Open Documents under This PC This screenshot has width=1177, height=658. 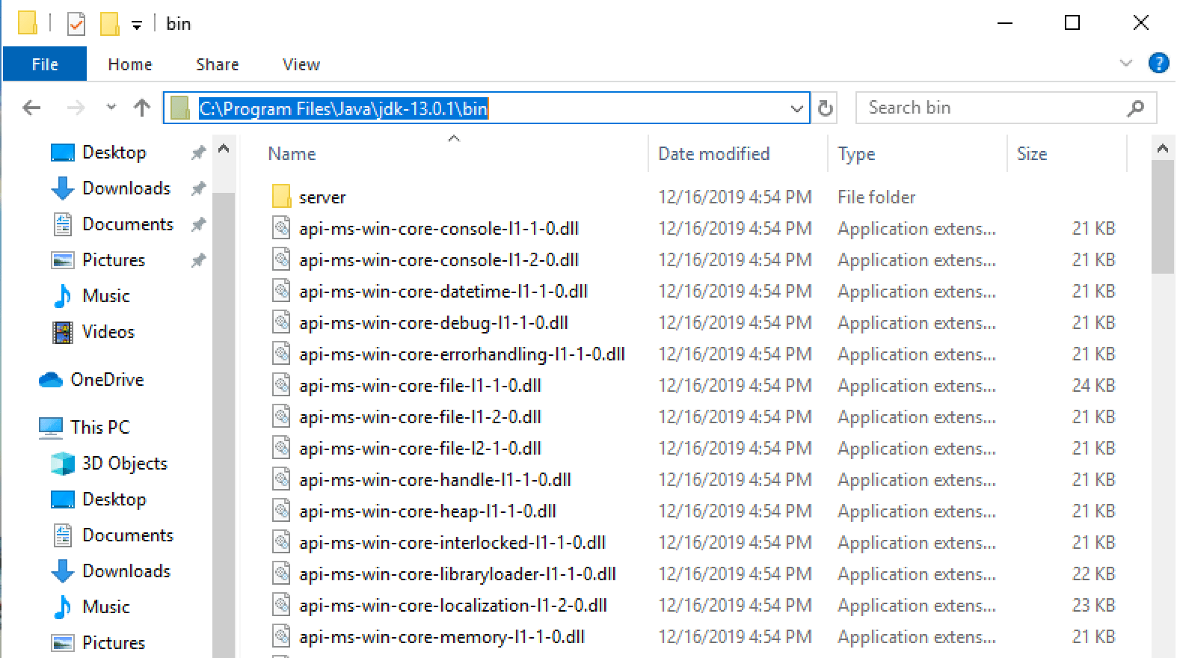pyautogui.click(x=127, y=535)
